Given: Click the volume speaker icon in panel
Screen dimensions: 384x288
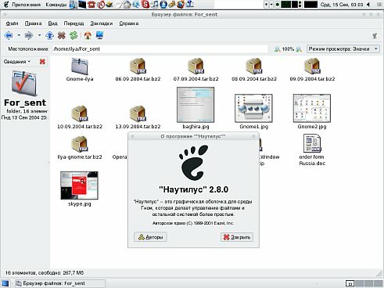Looking at the screenshot, I should 368,5.
